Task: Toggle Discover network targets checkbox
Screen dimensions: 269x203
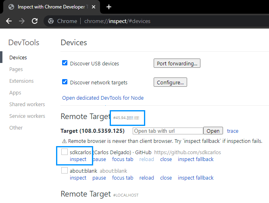Action: tap(65, 82)
